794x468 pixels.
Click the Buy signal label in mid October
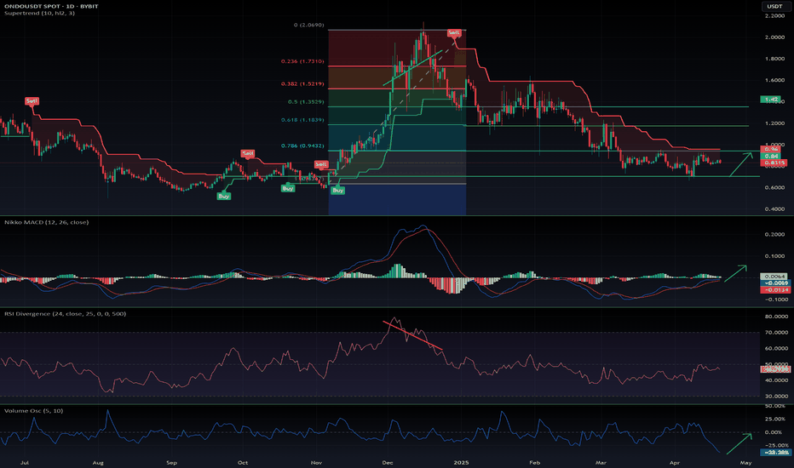tap(288, 188)
